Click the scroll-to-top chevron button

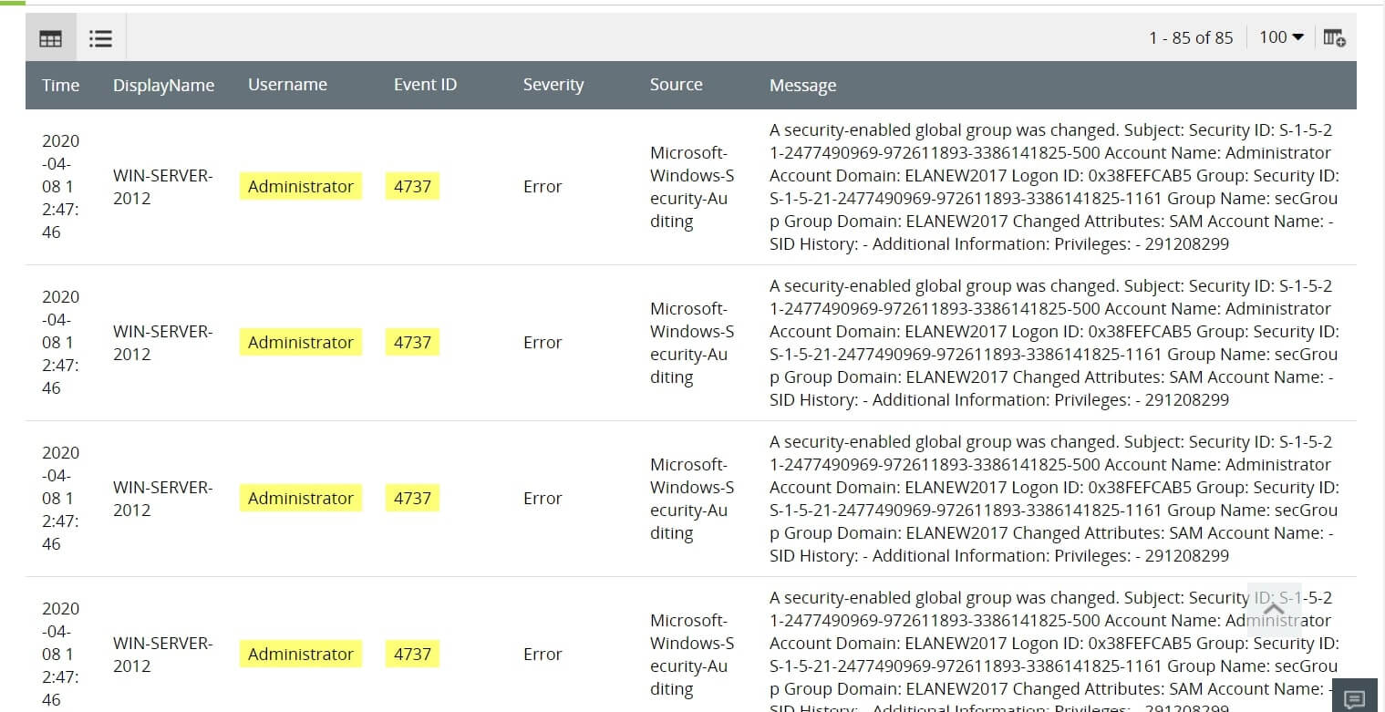tap(1274, 608)
